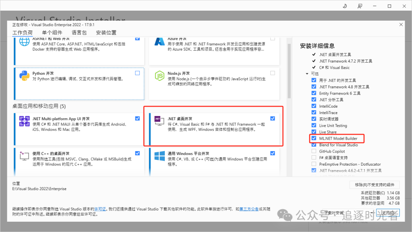Click 移除不受支持的组件 button
The image size is (412, 232).
(x=375, y=185)
